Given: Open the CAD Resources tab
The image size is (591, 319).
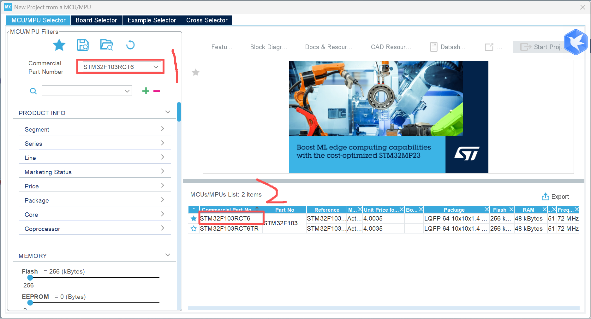Looking at the screenshot, I should coord(391,47).
